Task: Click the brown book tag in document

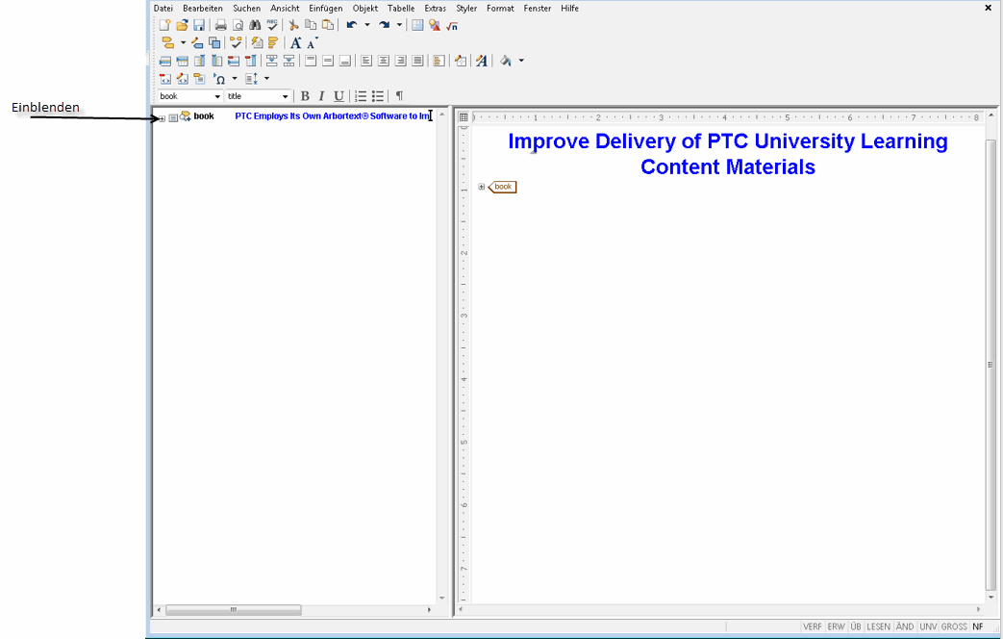Action: point(502,187)
